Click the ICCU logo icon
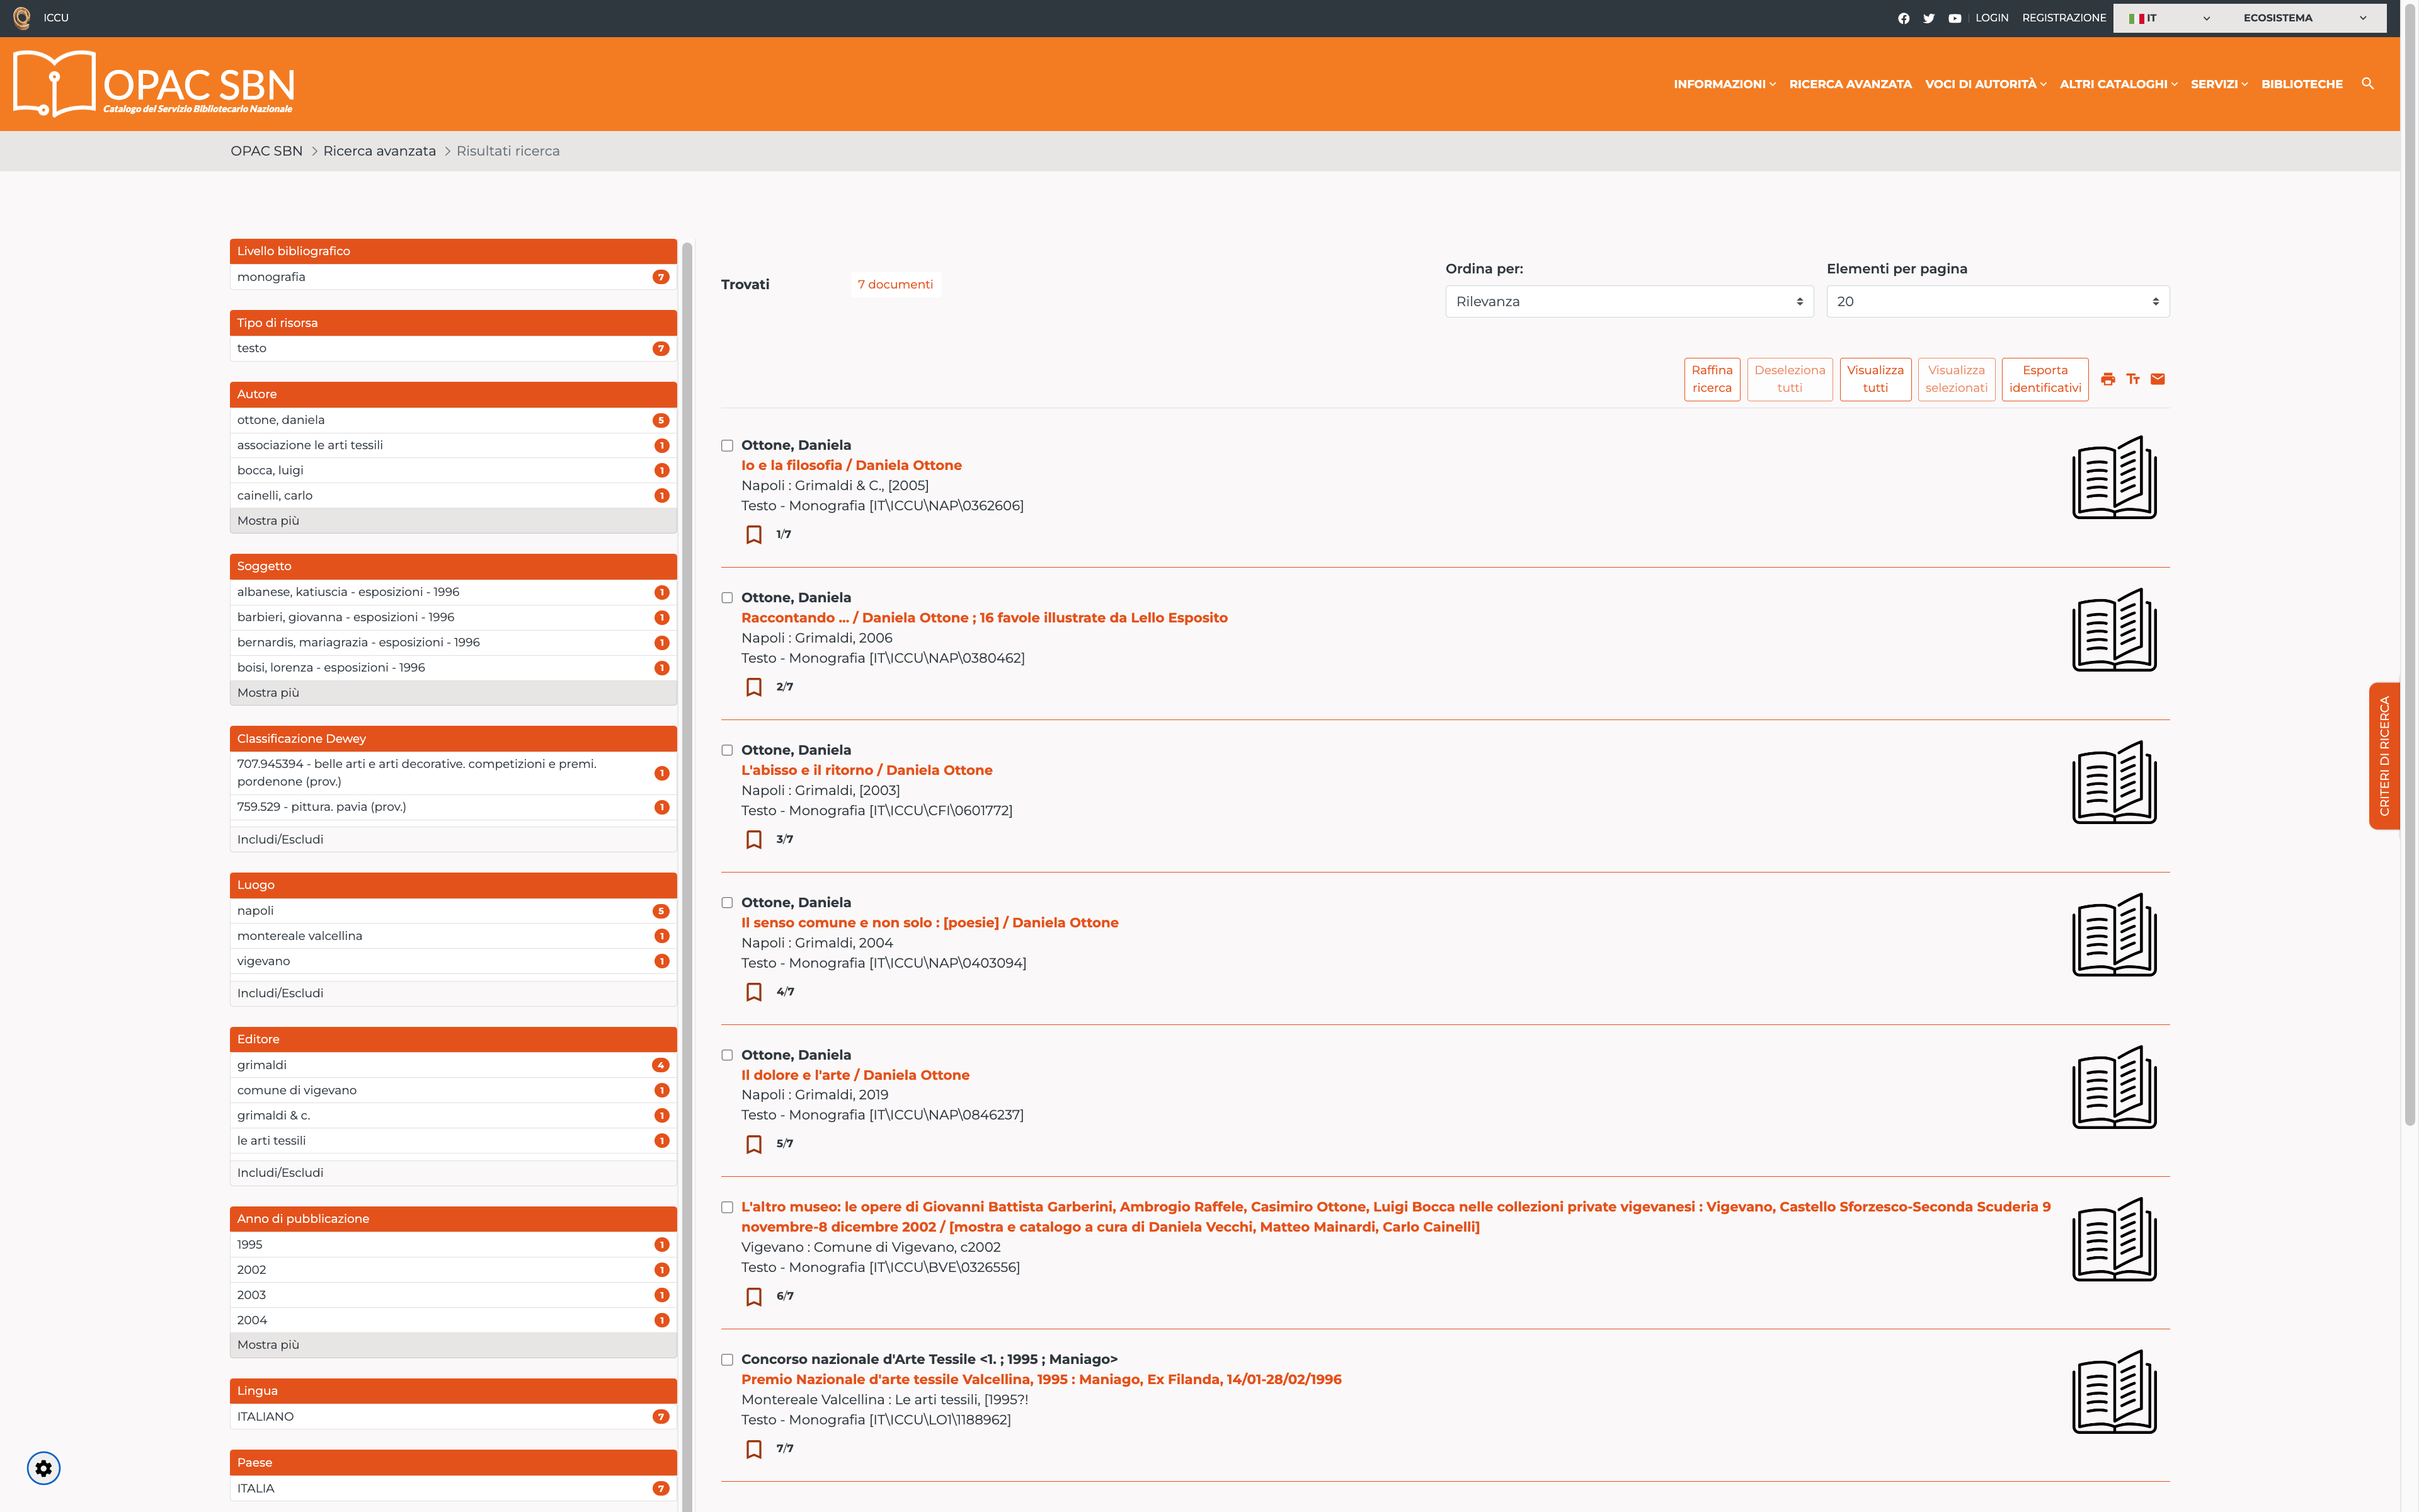 click(x=22, y=18)
